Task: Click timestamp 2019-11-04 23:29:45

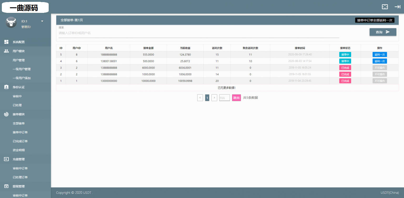Action: pos(300,81)
